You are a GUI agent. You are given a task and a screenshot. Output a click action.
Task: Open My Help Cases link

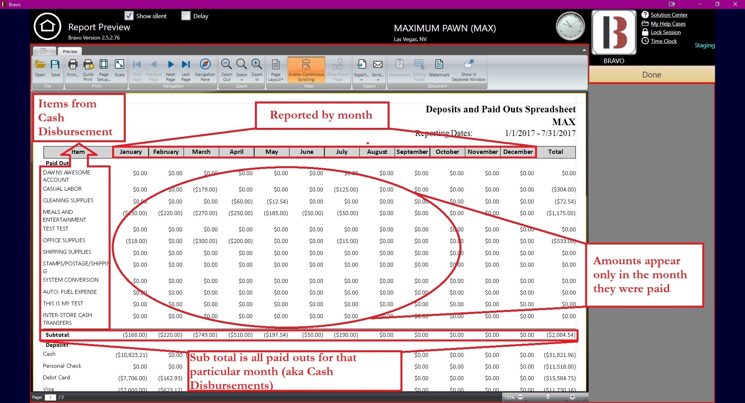668,24
